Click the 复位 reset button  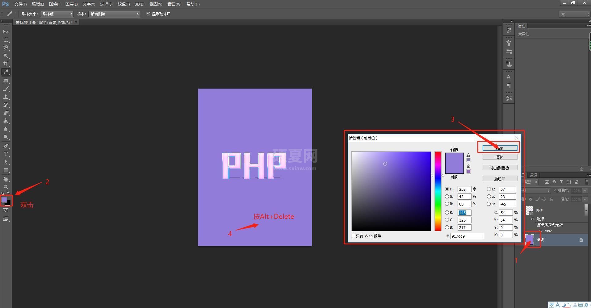pyautogui.click(x=500, y=157)
